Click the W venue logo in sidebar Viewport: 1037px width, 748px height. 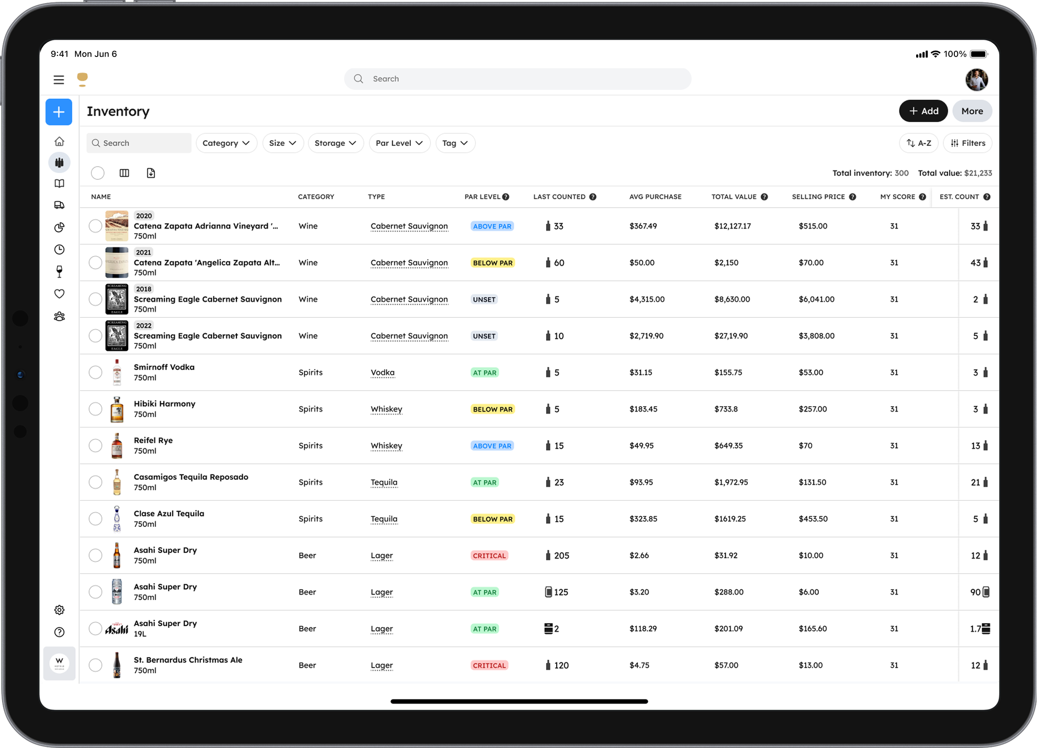pyautogui.click(x=60, y=663)
